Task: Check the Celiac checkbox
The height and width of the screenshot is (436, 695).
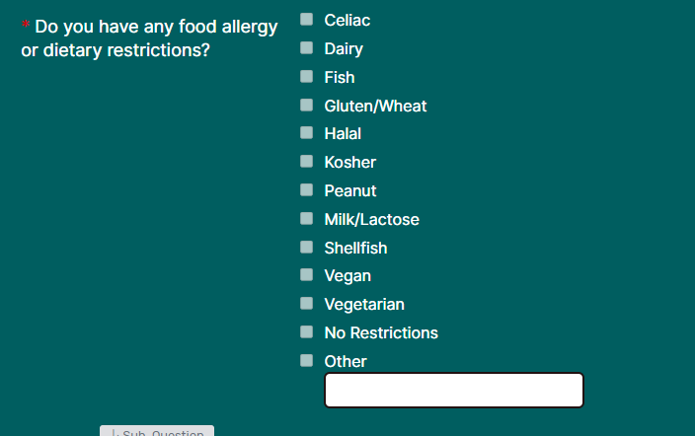Action: point(307,19)
